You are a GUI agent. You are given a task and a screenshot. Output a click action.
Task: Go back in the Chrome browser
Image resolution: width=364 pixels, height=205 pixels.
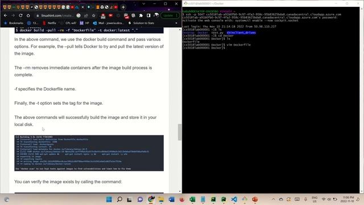tap(6, 15)
